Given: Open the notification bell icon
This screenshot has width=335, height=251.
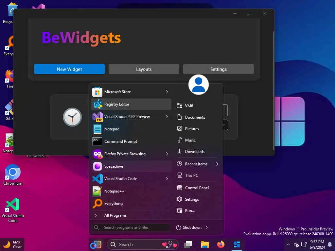Looking at the screenshot, I should [x=330, y=244].
